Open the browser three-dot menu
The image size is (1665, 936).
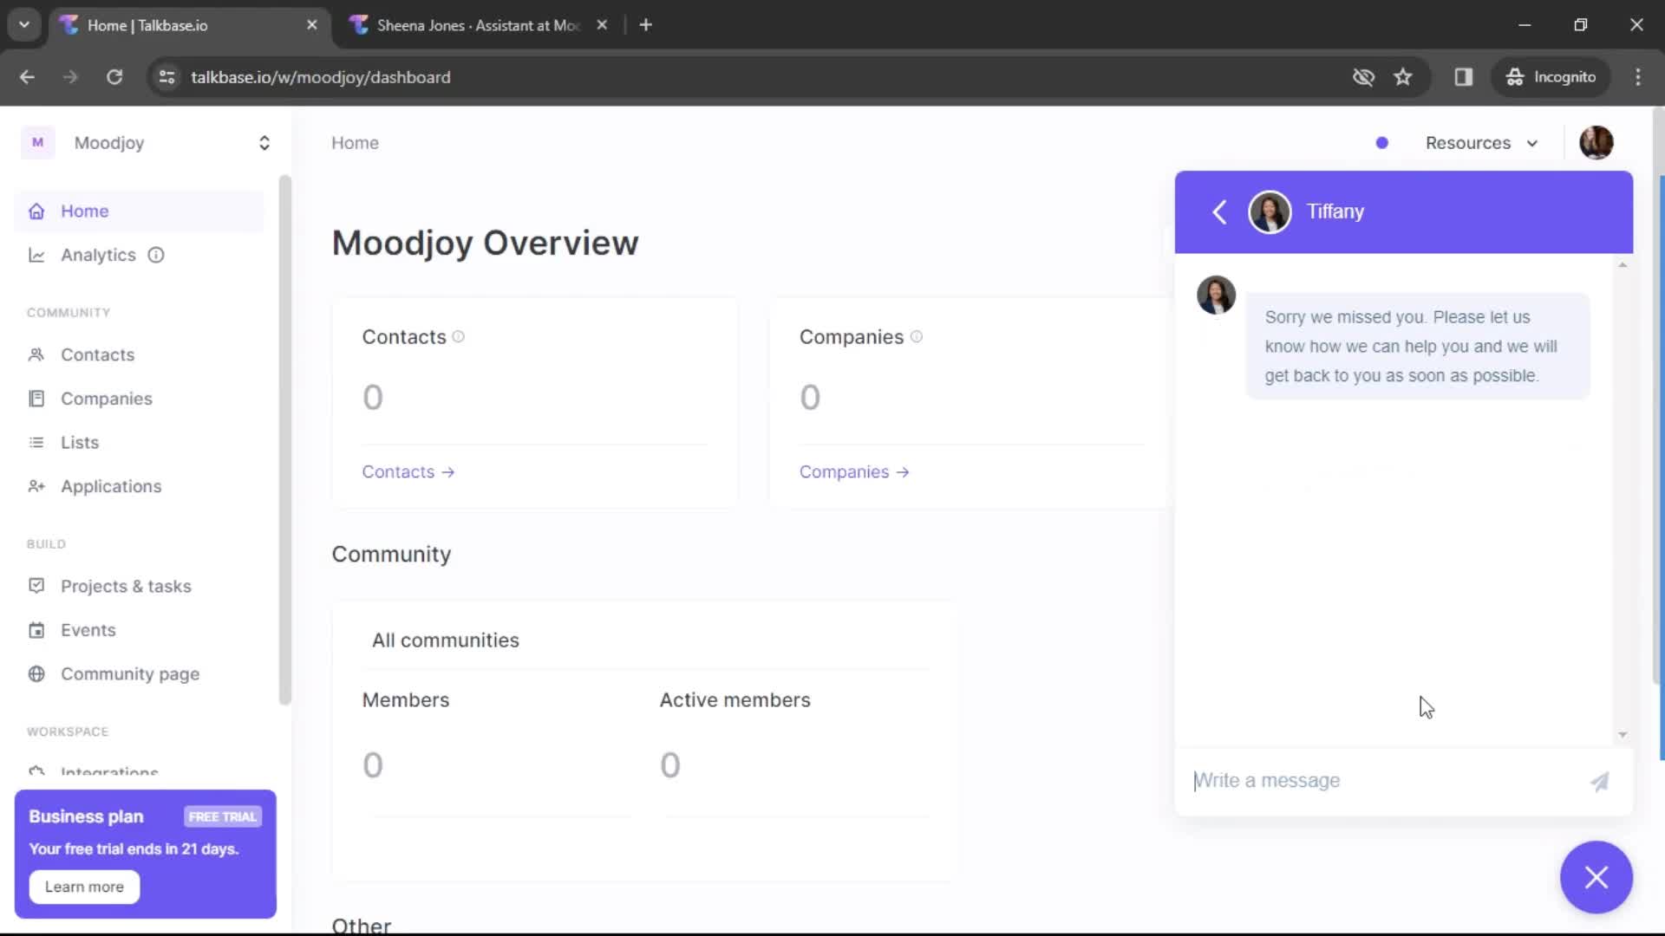pos(1638,77)
